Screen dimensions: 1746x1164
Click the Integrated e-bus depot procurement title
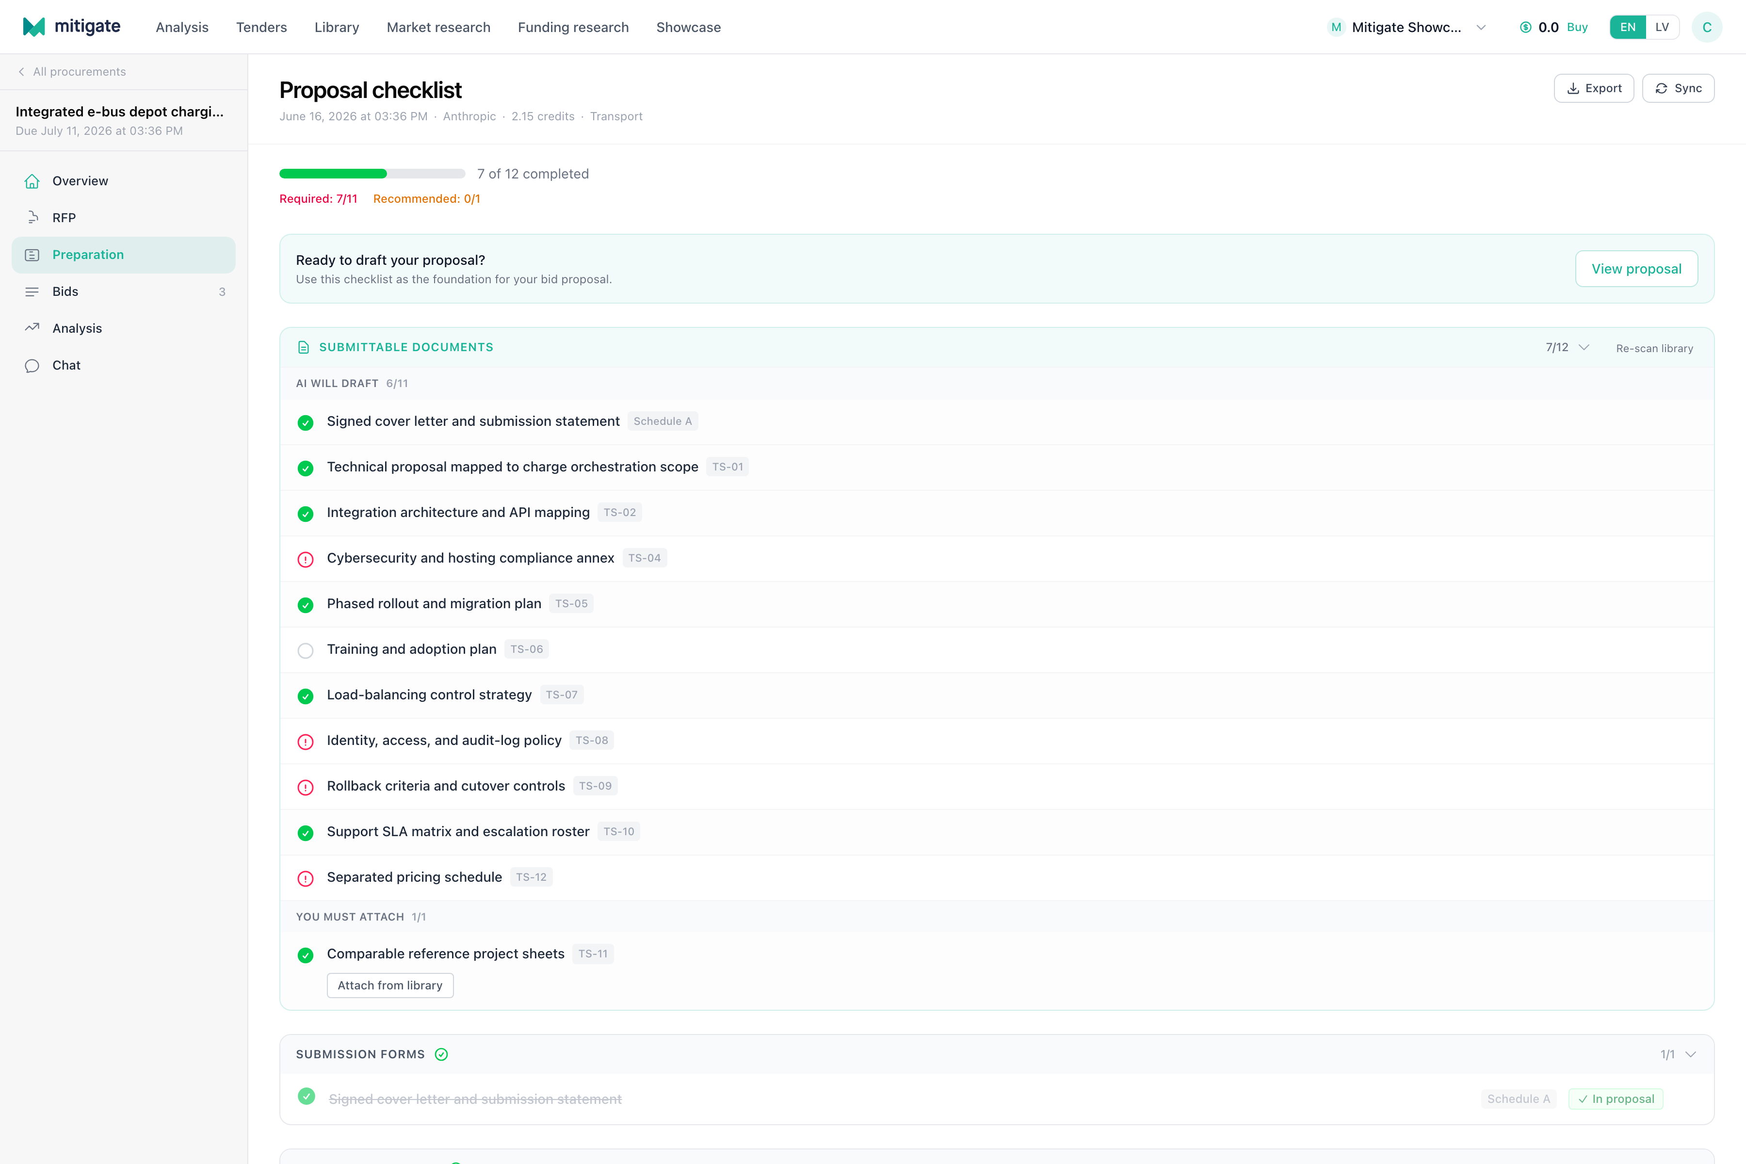[119, 112]
